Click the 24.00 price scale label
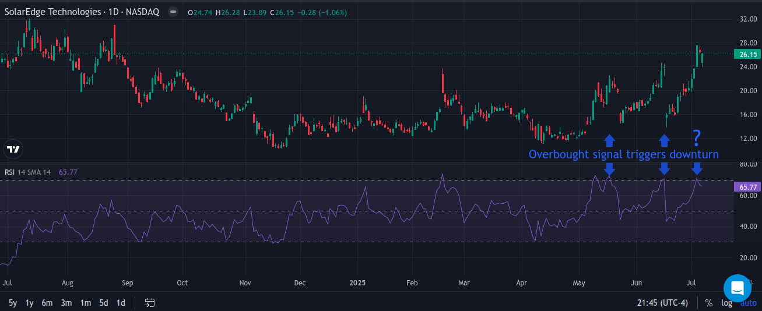The height and width of the screenshot is (311, 762). 748,67
